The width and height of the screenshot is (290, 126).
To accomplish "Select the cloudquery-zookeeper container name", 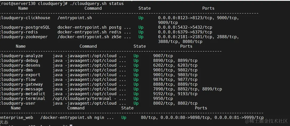I will click(x=24, y=37).
